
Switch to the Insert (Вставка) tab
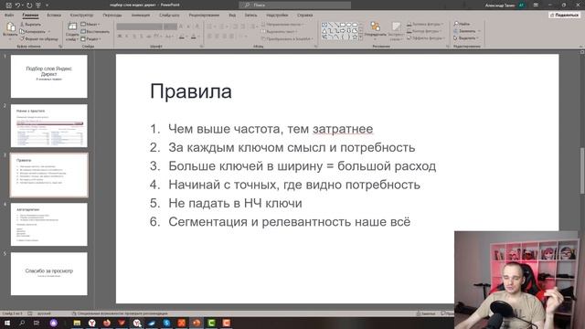(54, 16)
